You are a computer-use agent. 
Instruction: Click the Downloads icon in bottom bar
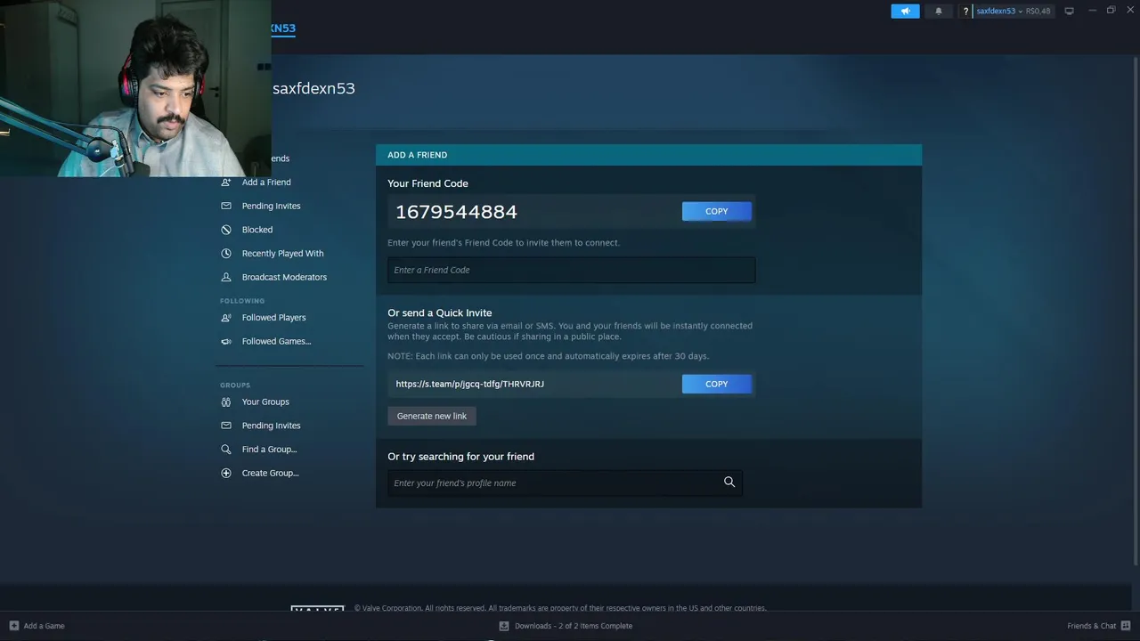[504, 626]
